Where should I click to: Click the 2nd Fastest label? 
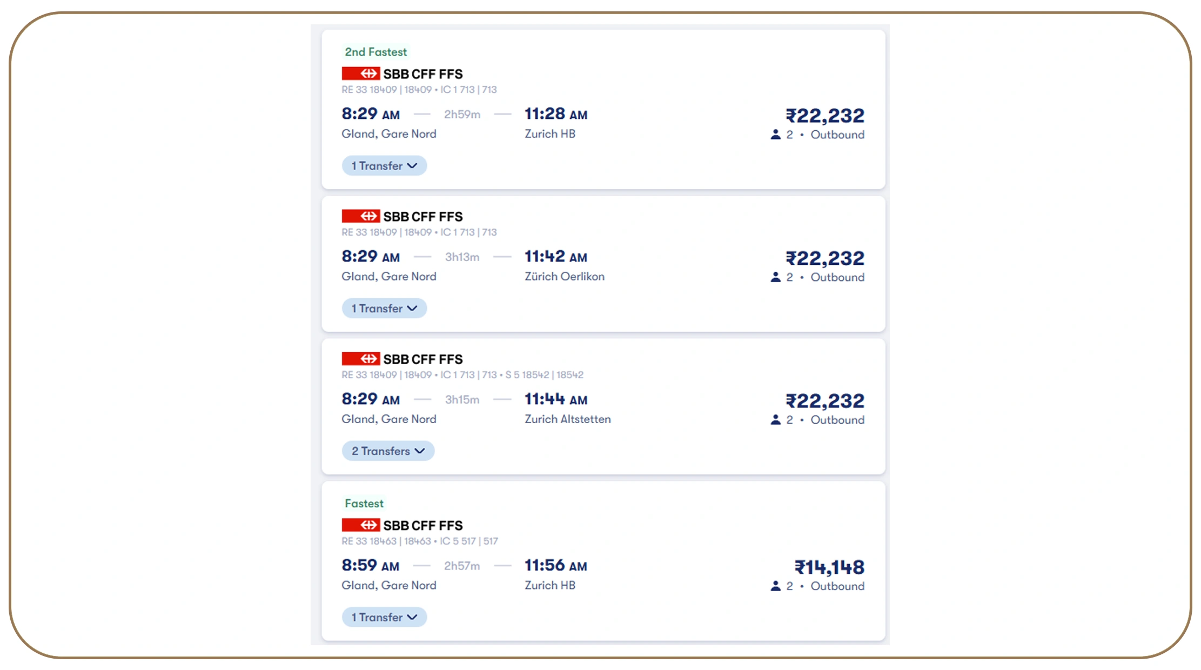(375, 52)
